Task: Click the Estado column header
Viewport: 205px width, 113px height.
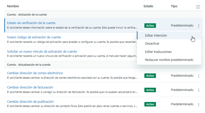Action: [x=148, y=6]
